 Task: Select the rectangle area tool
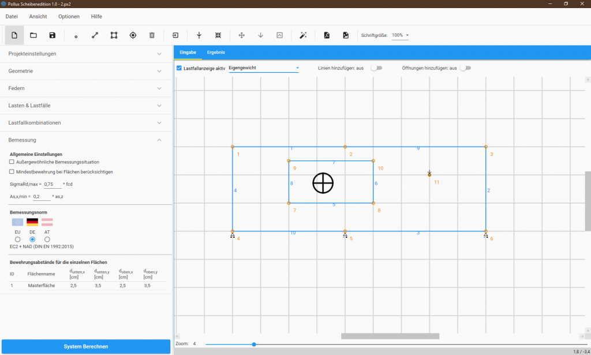click(x=114, y=35)
